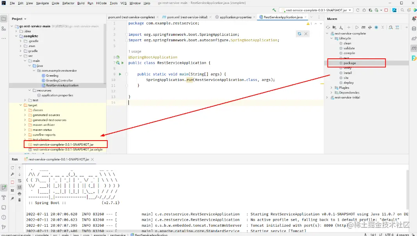Viewport: 417px width, 236px height.
Task: Switch to application.properties editor tab
Action: 235,17
